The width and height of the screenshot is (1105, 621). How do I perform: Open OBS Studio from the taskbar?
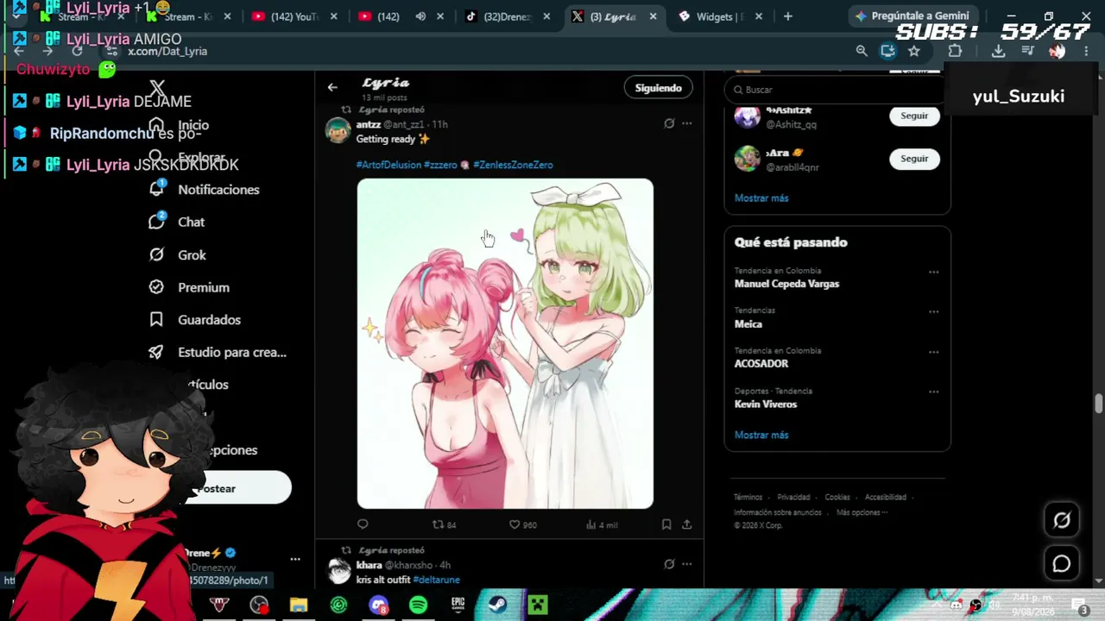pos(259,605)
